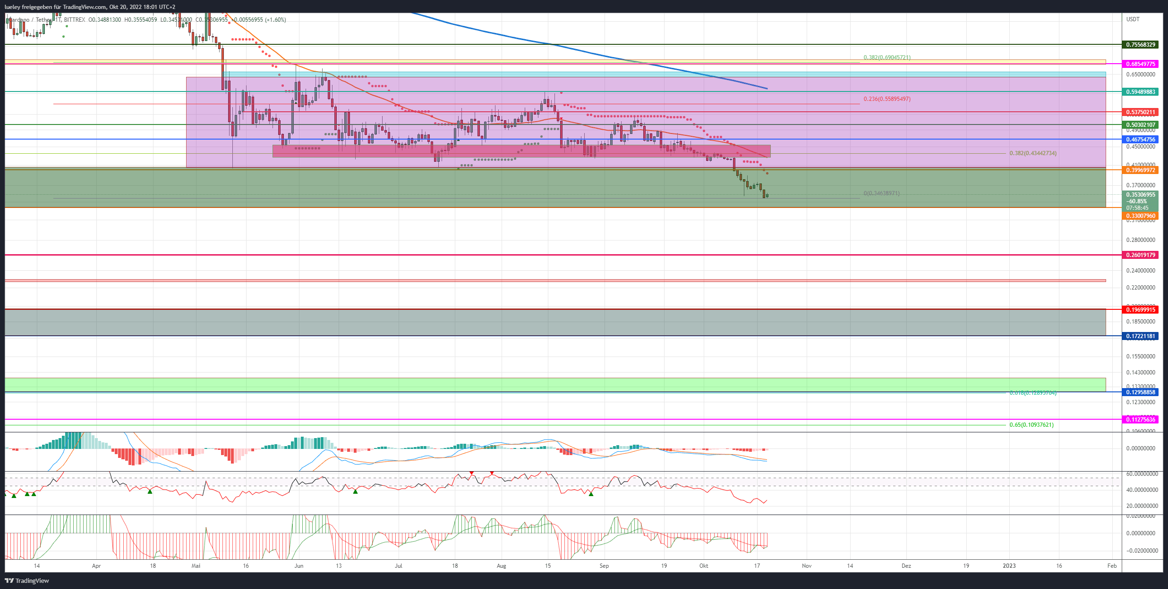Click the dark blue 0.17221181 price label

click(1141, 336)
